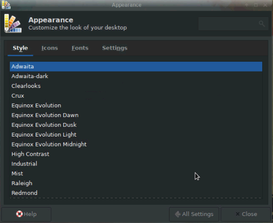Select the Adwaita-dark theme
This screenshot has height=223, width=273.
pos(136,76)
